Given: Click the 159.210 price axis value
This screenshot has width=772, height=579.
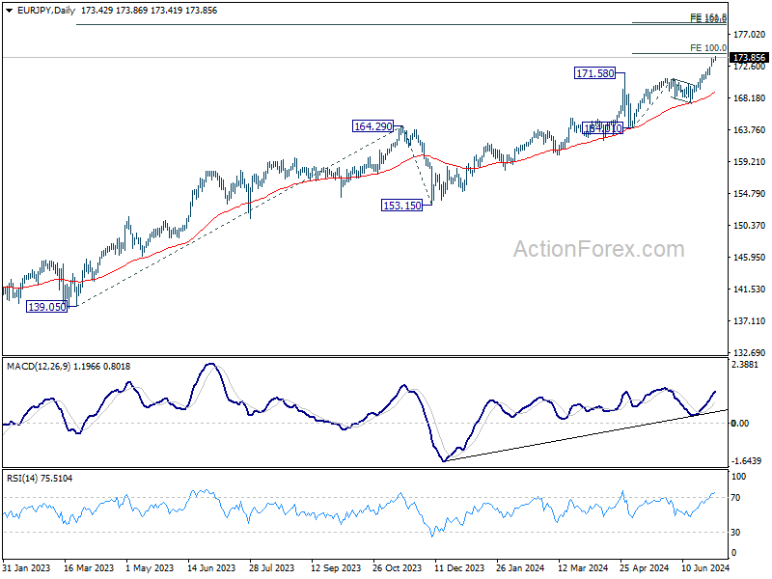Looking at the screenshot, I should coord(750,162).
